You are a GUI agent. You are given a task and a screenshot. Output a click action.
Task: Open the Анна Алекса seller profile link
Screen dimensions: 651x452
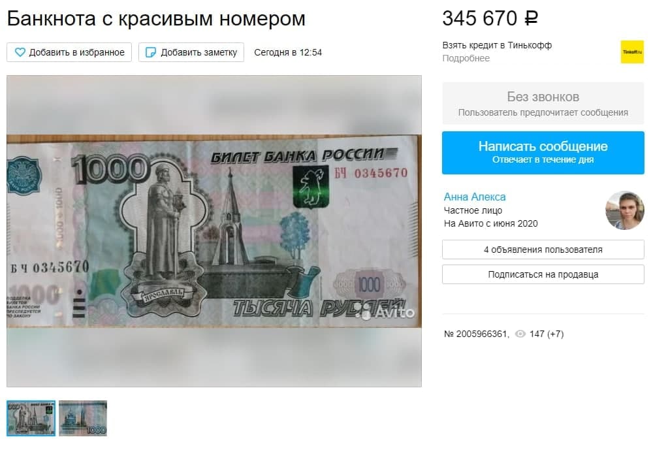coord(475,197)
